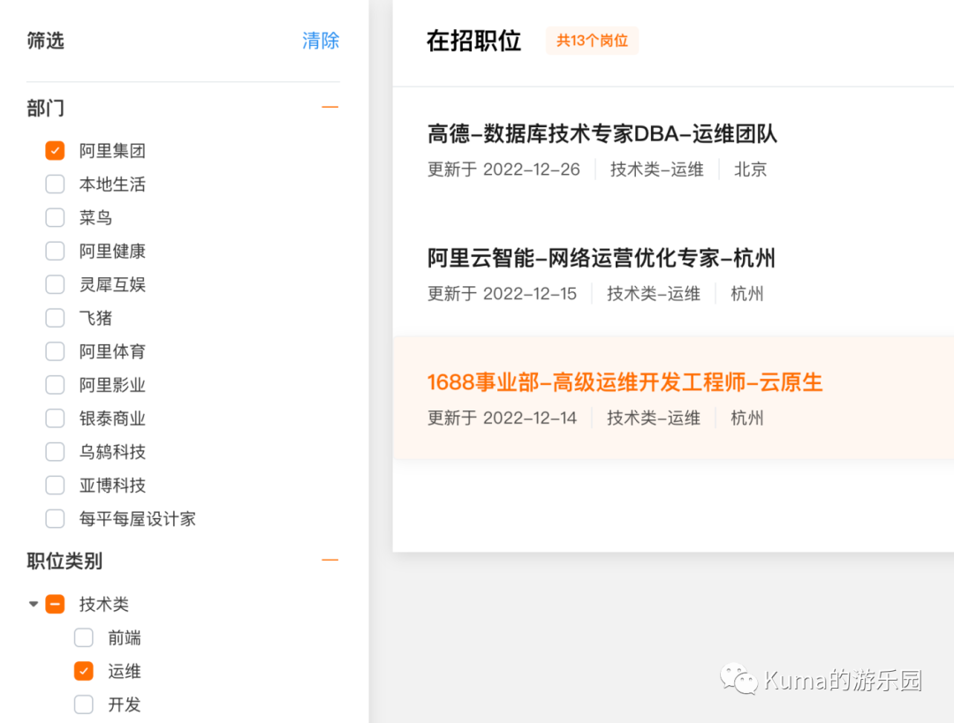
Task: Toggle the 技术类 partial-selection checkbox
Action: tap(55, 605)
